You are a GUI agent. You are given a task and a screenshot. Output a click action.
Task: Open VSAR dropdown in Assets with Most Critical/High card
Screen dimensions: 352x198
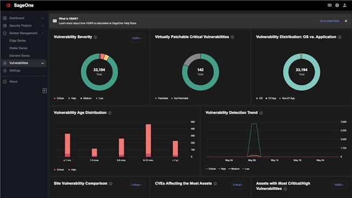coord(339,185)
